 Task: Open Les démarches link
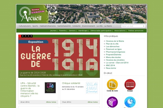[112, 46]
